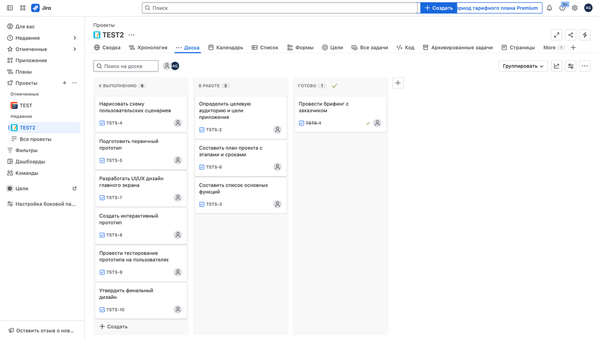Click the checkbox icon on TSTS-1
This screenshot has height=340, width=599.
(302, 123)
